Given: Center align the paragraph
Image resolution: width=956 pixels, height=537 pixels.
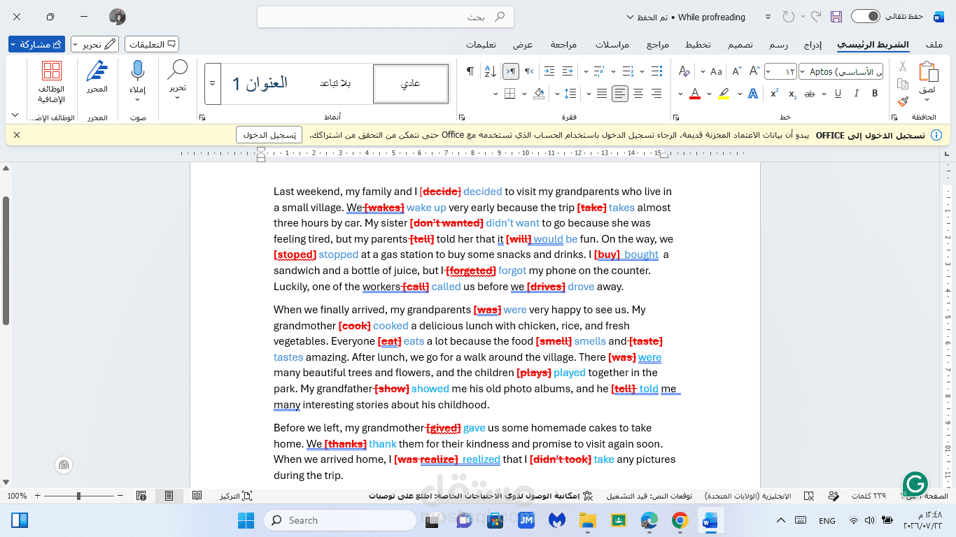Looking at the screenshot, I should [638, 94].
